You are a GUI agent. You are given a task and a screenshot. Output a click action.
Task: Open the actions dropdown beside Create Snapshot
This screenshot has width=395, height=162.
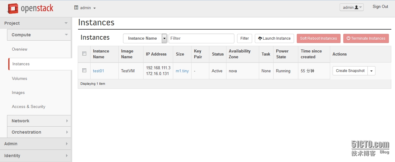click(371, 71)
